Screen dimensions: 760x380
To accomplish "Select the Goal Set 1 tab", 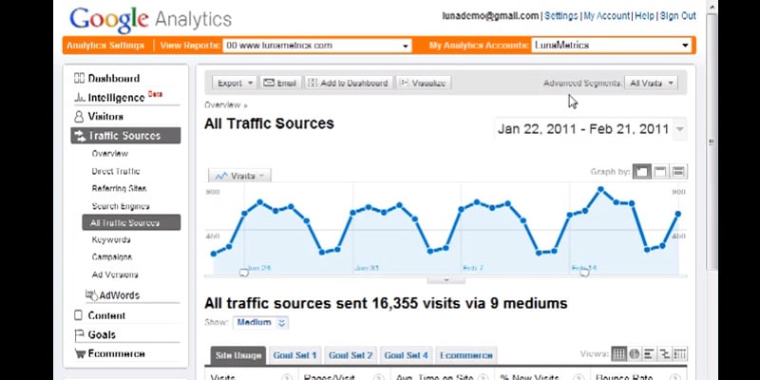I will click(294, 355).
